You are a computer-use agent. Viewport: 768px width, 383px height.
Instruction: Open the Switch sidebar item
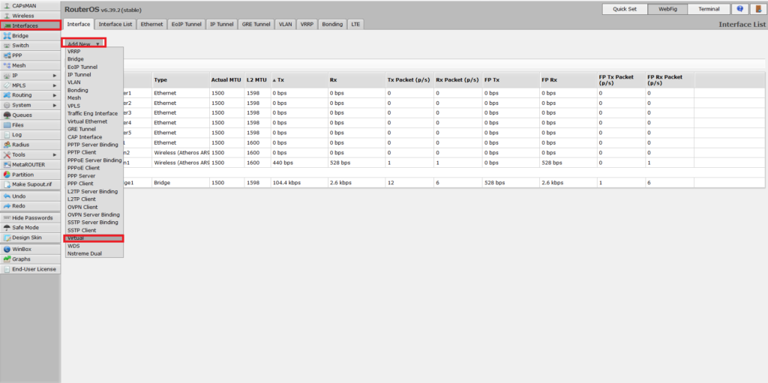coord(30,46)
